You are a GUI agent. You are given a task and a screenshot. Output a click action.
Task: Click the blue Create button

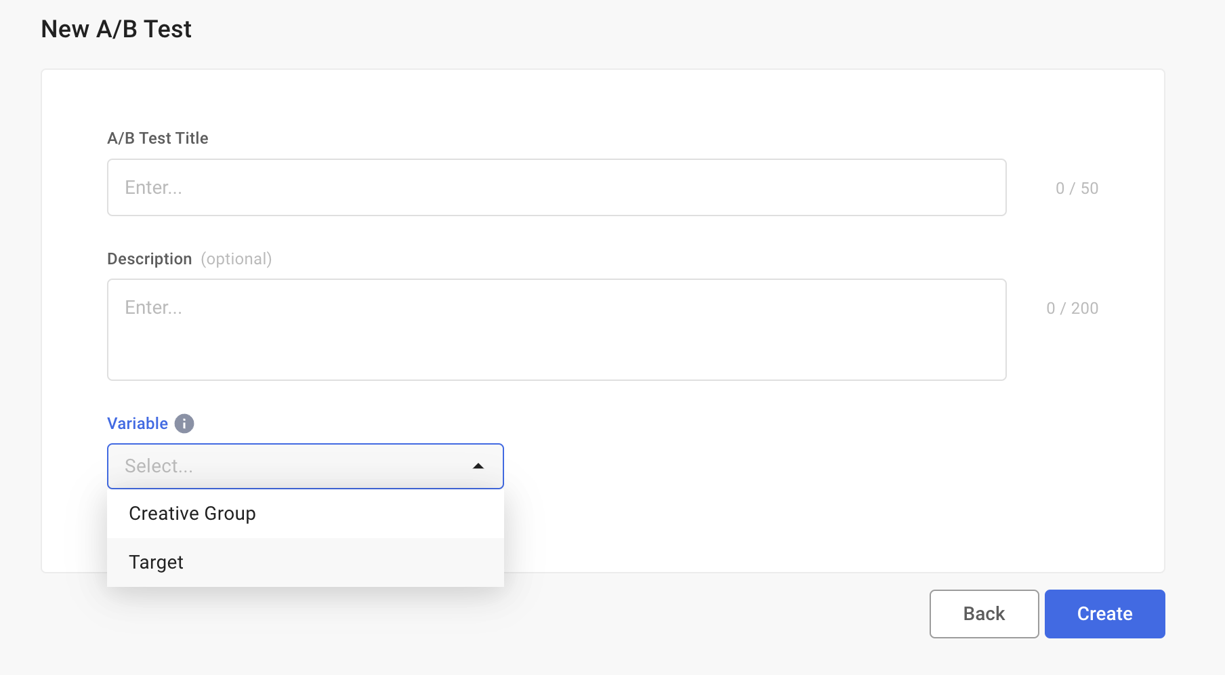pos(1104,614)
